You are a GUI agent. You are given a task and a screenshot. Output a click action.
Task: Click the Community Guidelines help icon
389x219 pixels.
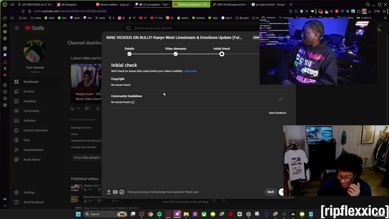point(133,102)
